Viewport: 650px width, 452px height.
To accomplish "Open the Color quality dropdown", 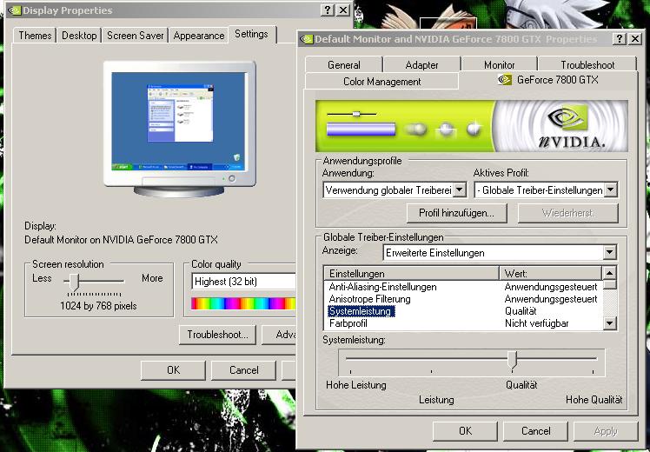I will click(x=243, y=281).
